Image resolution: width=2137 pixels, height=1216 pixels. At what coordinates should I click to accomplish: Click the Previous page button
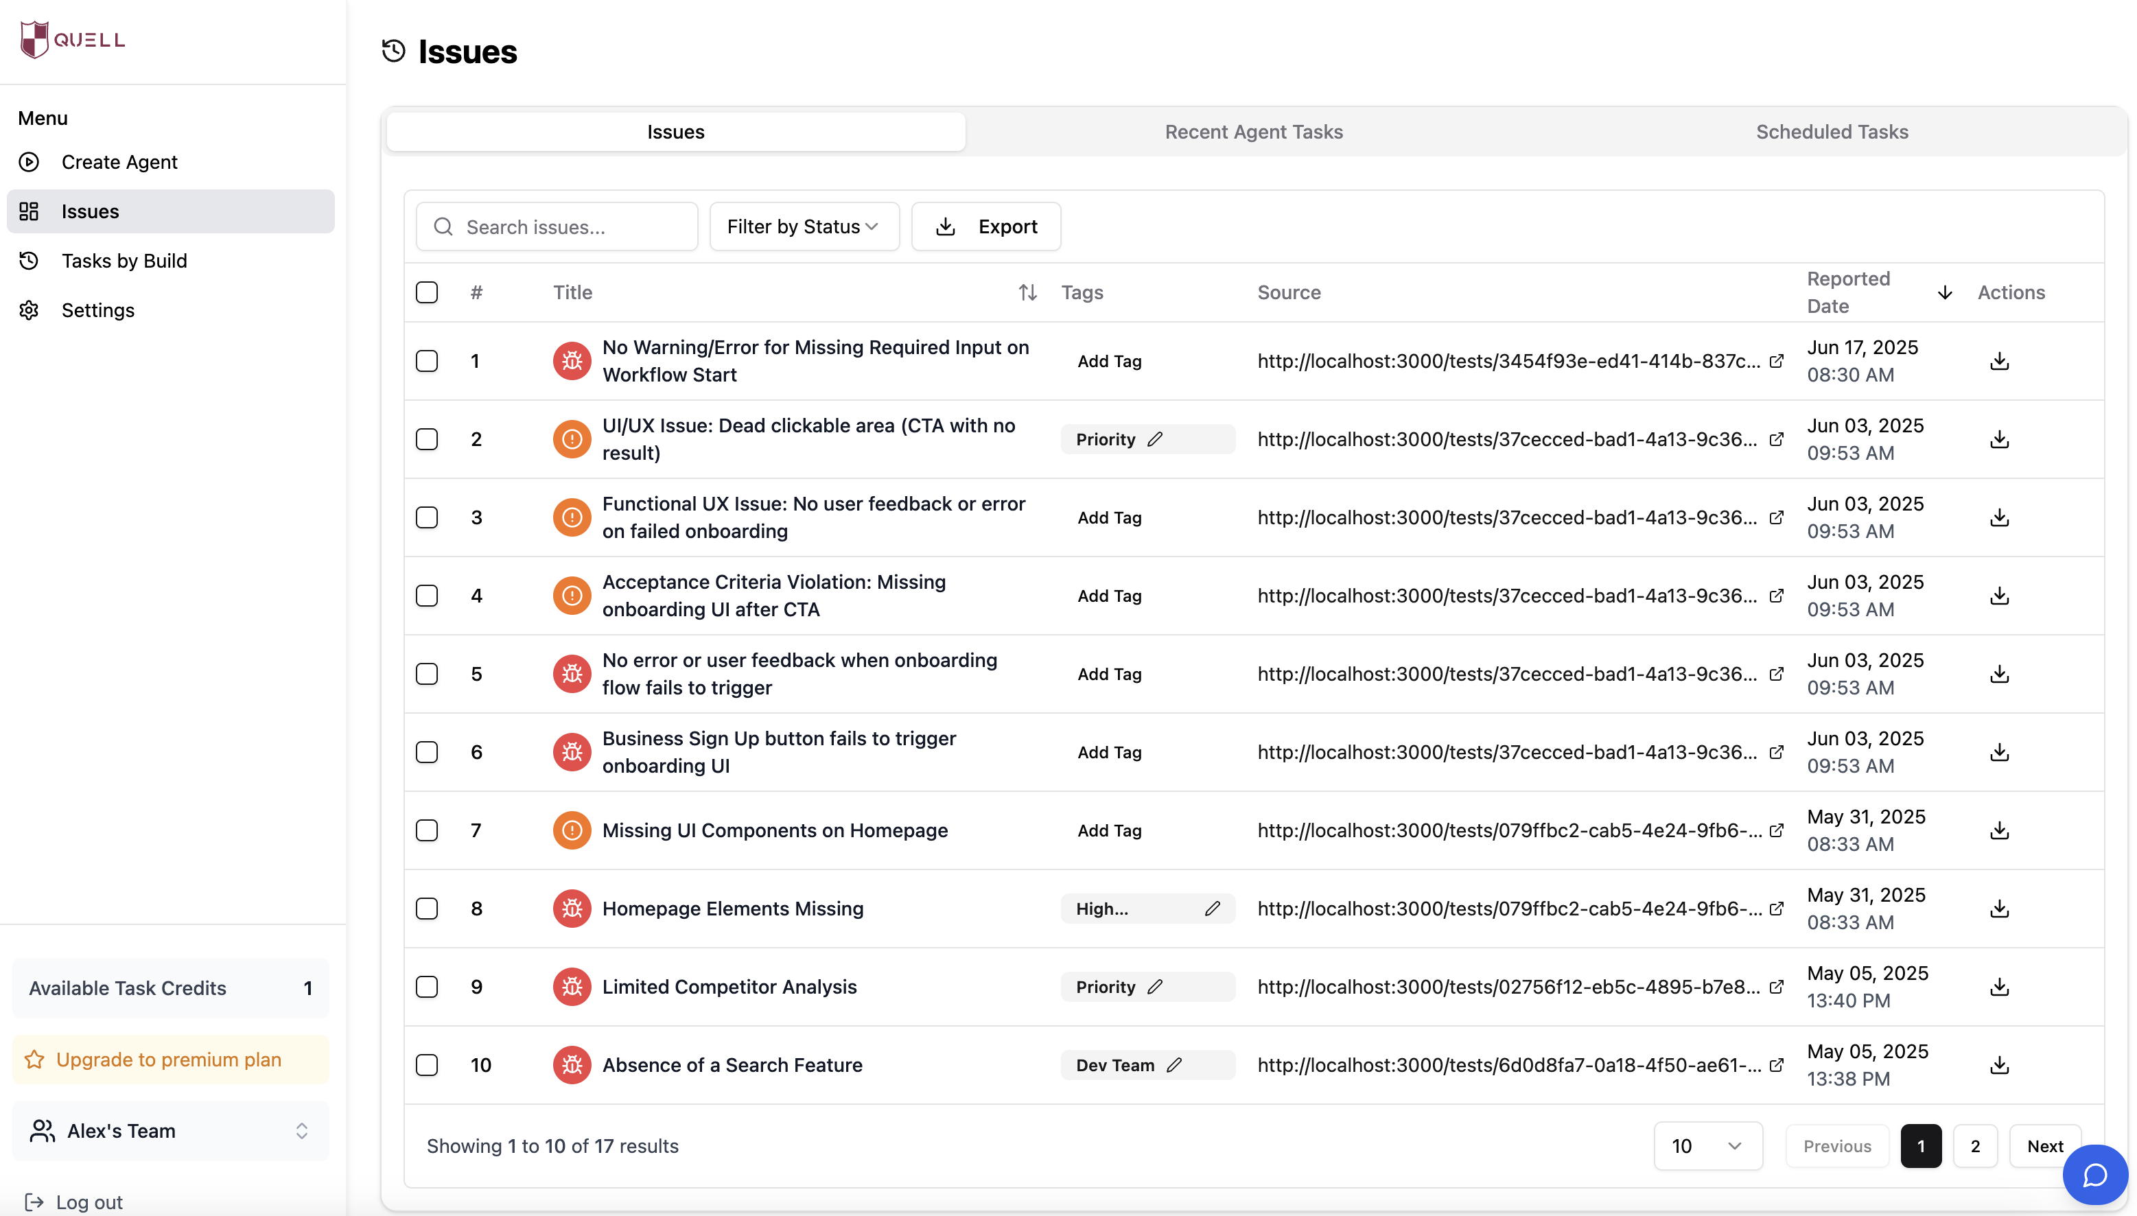(x=1836, y=1146)
